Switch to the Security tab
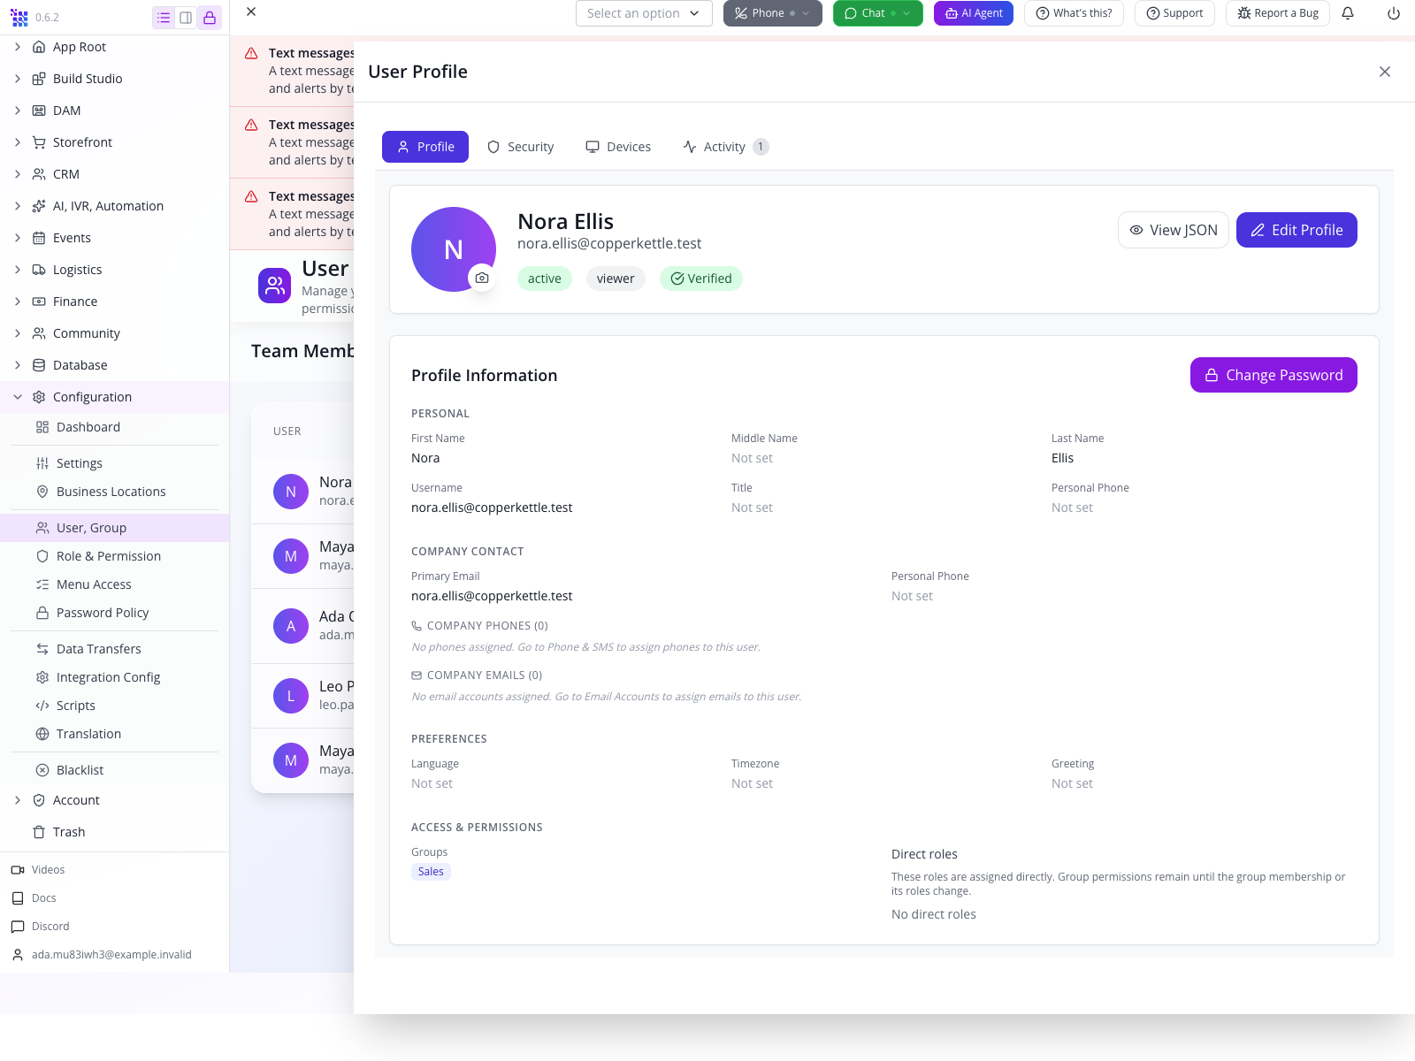Image resolution: width=1415 pixels, height=1061 pixels. pyautogui.click(x=521, y=147)
